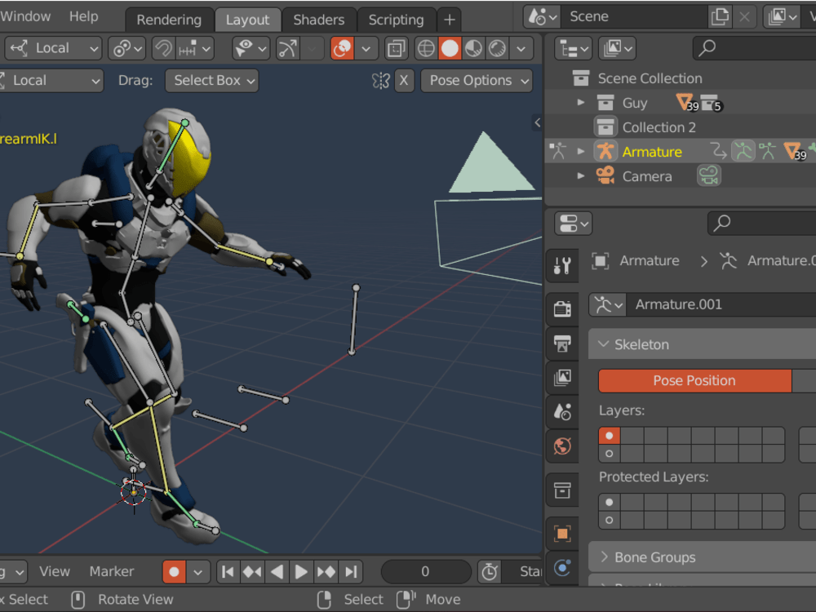Open the armature data browse dropdown
This screenshot has height=612, width=816.
point(608,304)
